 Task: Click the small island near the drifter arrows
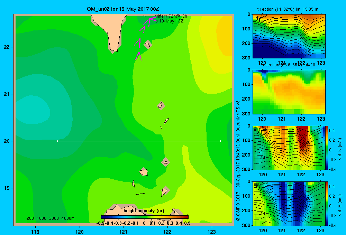tap(148, 44)
